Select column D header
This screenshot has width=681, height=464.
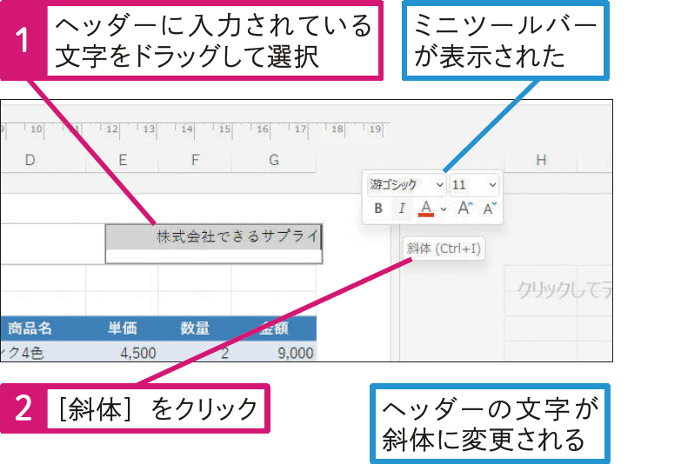coord(30,160)
